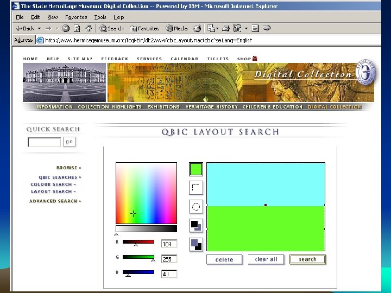This screenshot has height=293, width=391.
Task: Click the red R color slider
Action: click(x=138, y=242)
